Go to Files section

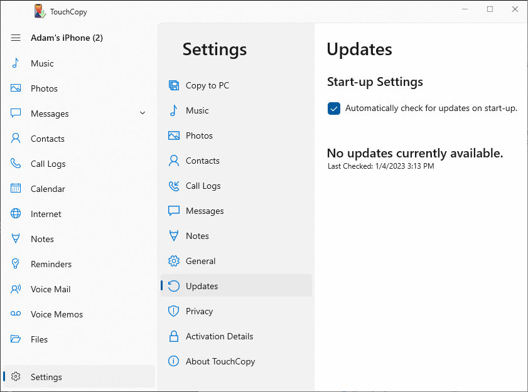pos(79,339)
